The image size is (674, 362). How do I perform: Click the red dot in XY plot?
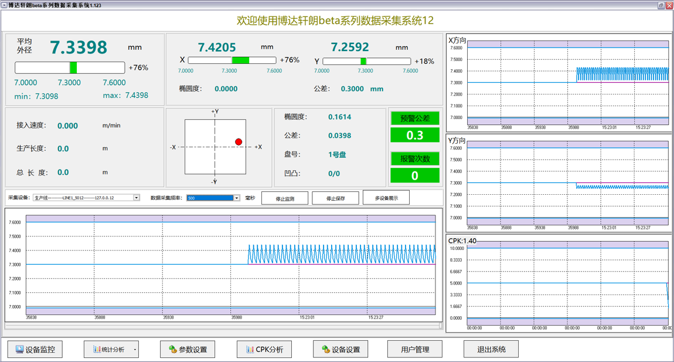[239, 142]
